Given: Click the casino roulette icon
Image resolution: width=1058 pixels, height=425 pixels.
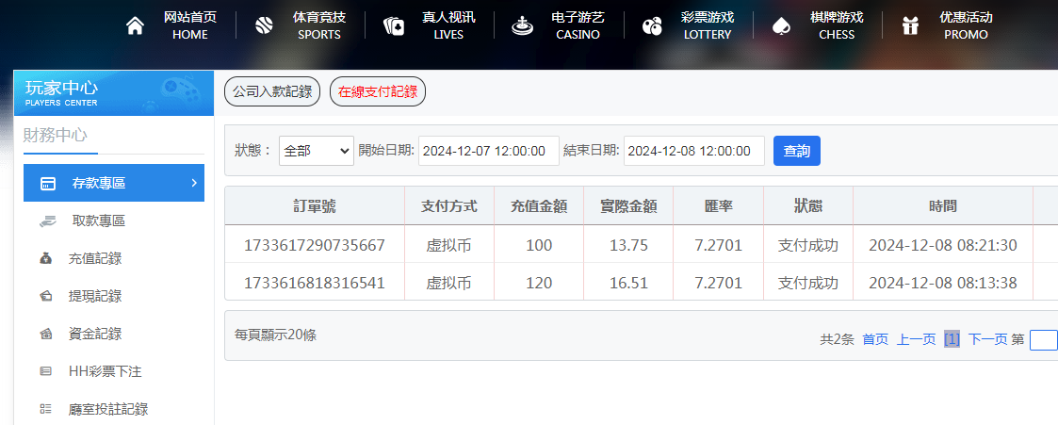Looking at the screenshot, I should (x=521, y=26).
